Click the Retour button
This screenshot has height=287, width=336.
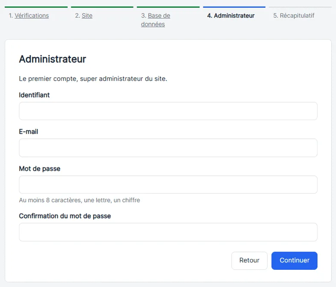(249, 260)
